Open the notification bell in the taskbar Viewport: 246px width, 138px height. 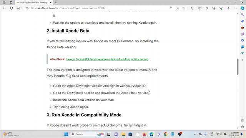(242, 134)
